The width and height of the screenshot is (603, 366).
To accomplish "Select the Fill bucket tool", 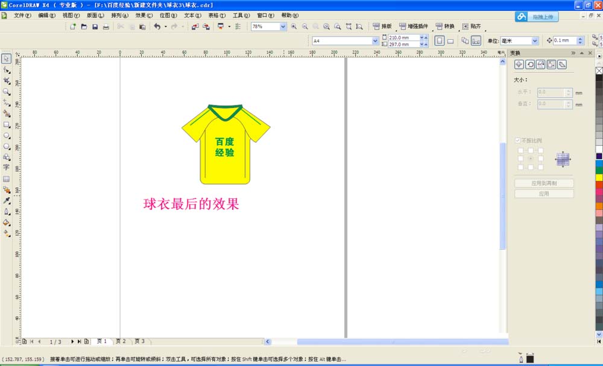I will 7,220.
